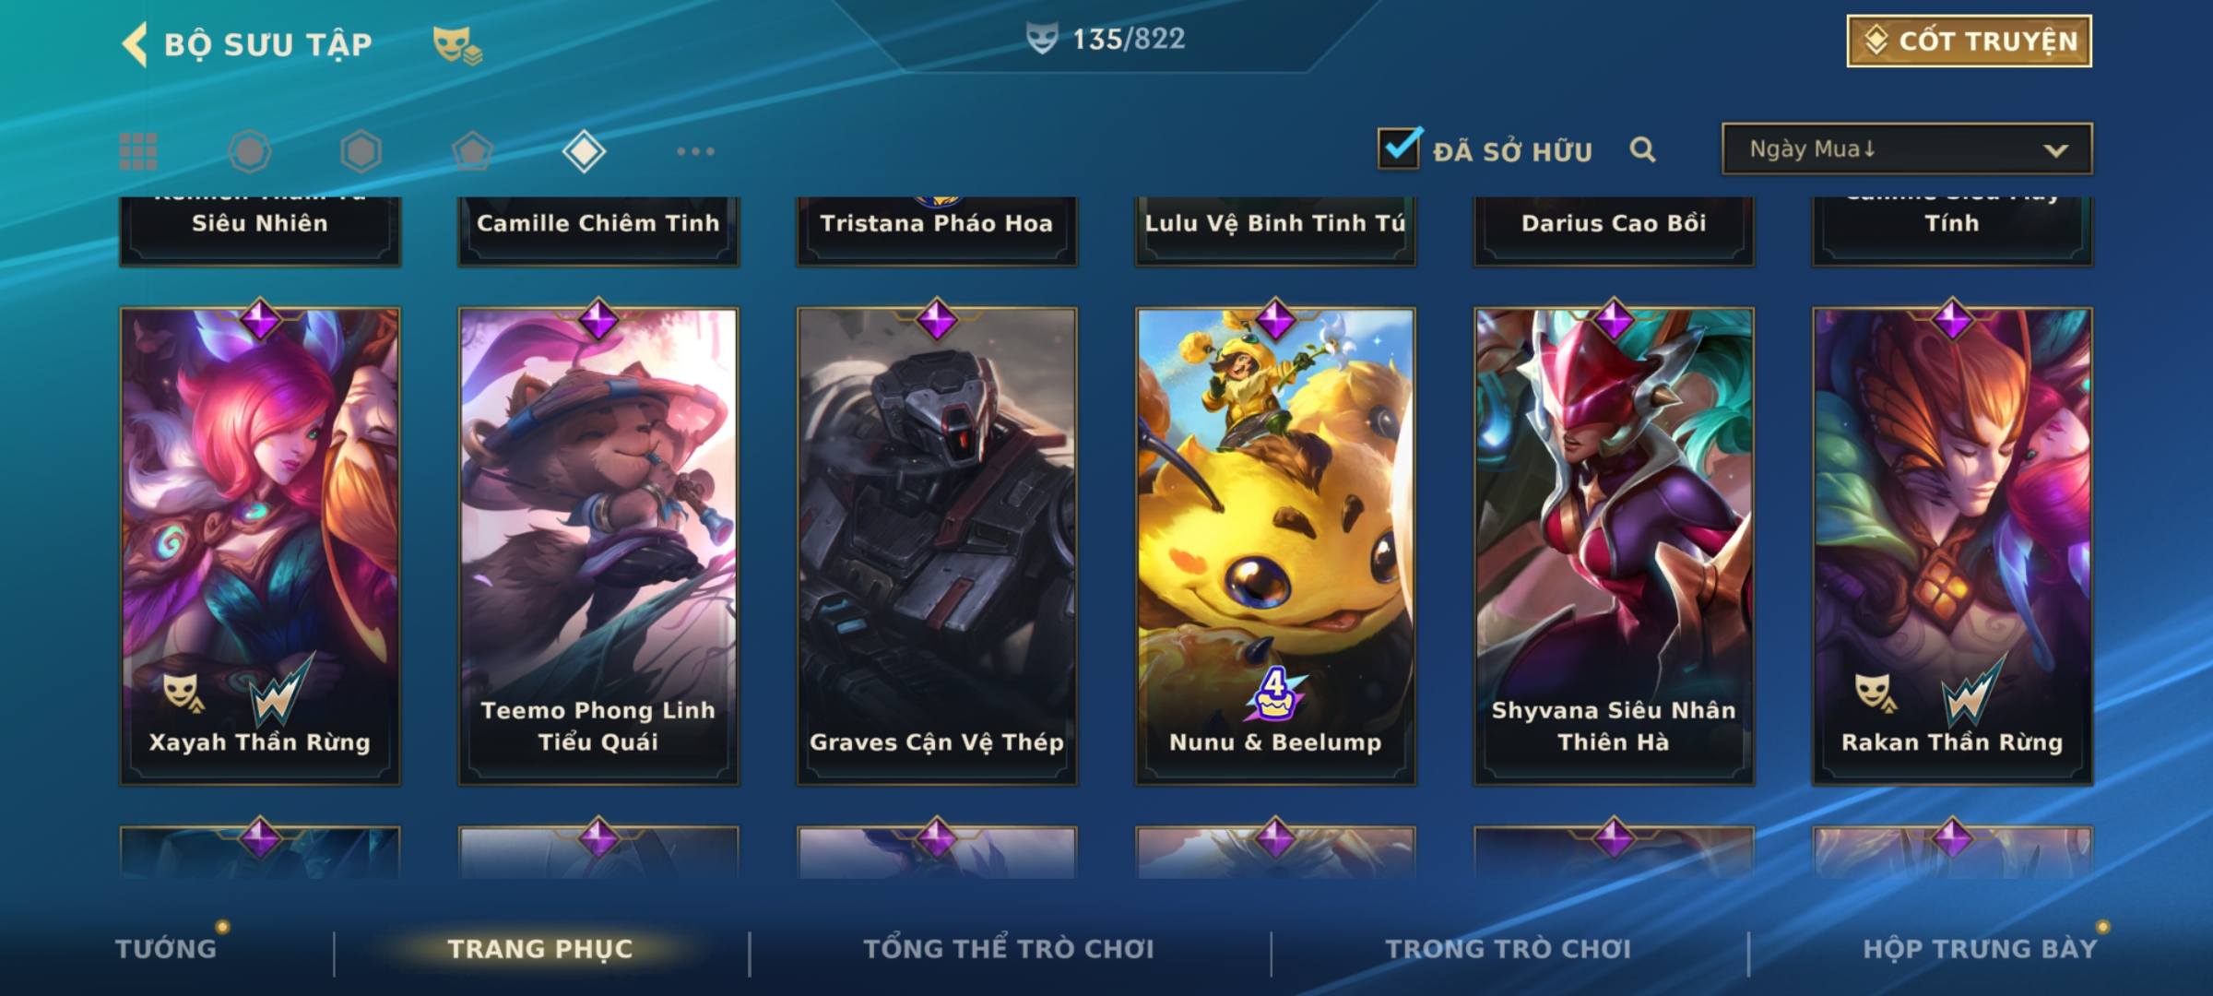
Task: View the Graves Cận Vệ Thép skin
Action: [937, 546]
